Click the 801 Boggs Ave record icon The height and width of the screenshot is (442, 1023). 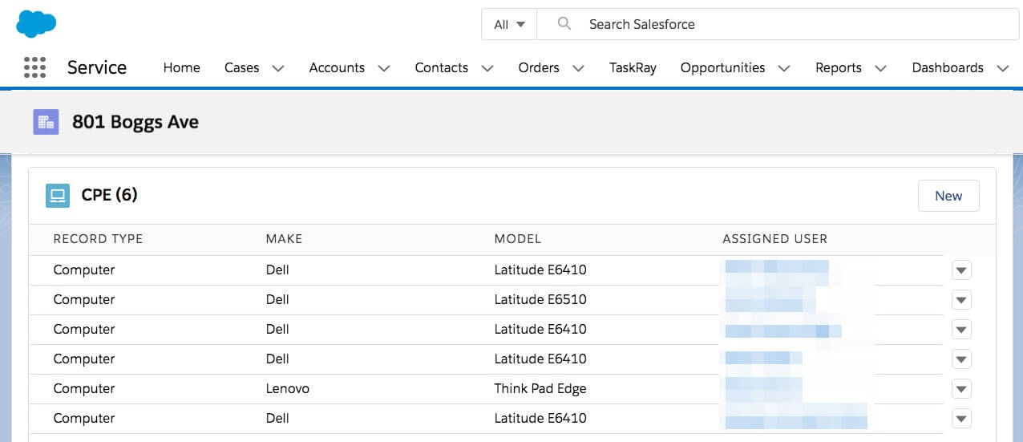(x=46, y=122)
